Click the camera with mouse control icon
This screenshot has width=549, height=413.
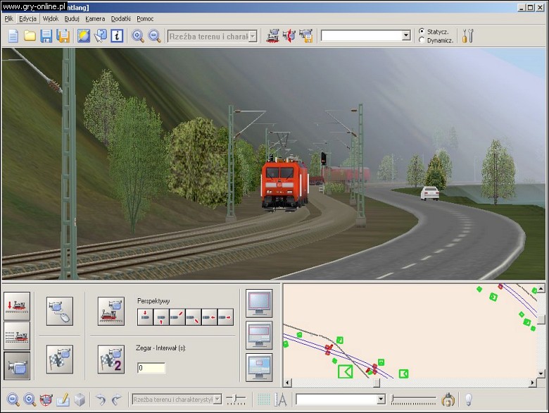click(60, 311)
